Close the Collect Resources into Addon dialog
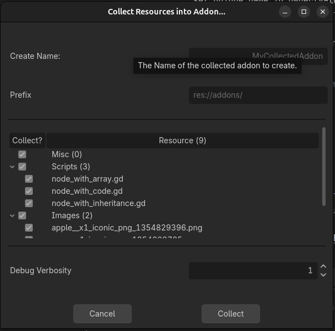The height and width of the screenshot is (331, 335). coord(323,12)
